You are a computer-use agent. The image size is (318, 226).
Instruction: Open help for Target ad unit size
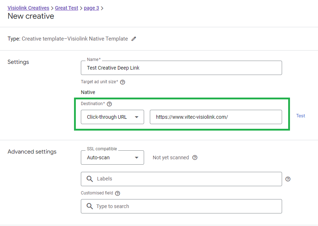123,82
